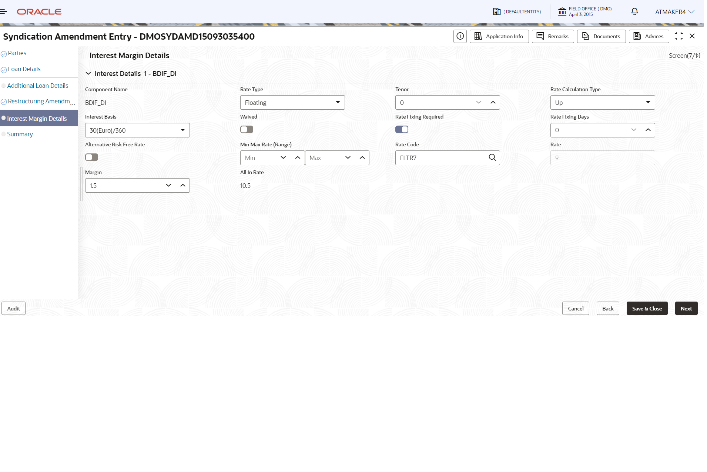Increase the Rate Fixing Days value
The height and width of the screenshot is (472, 707).
[648, 130]
